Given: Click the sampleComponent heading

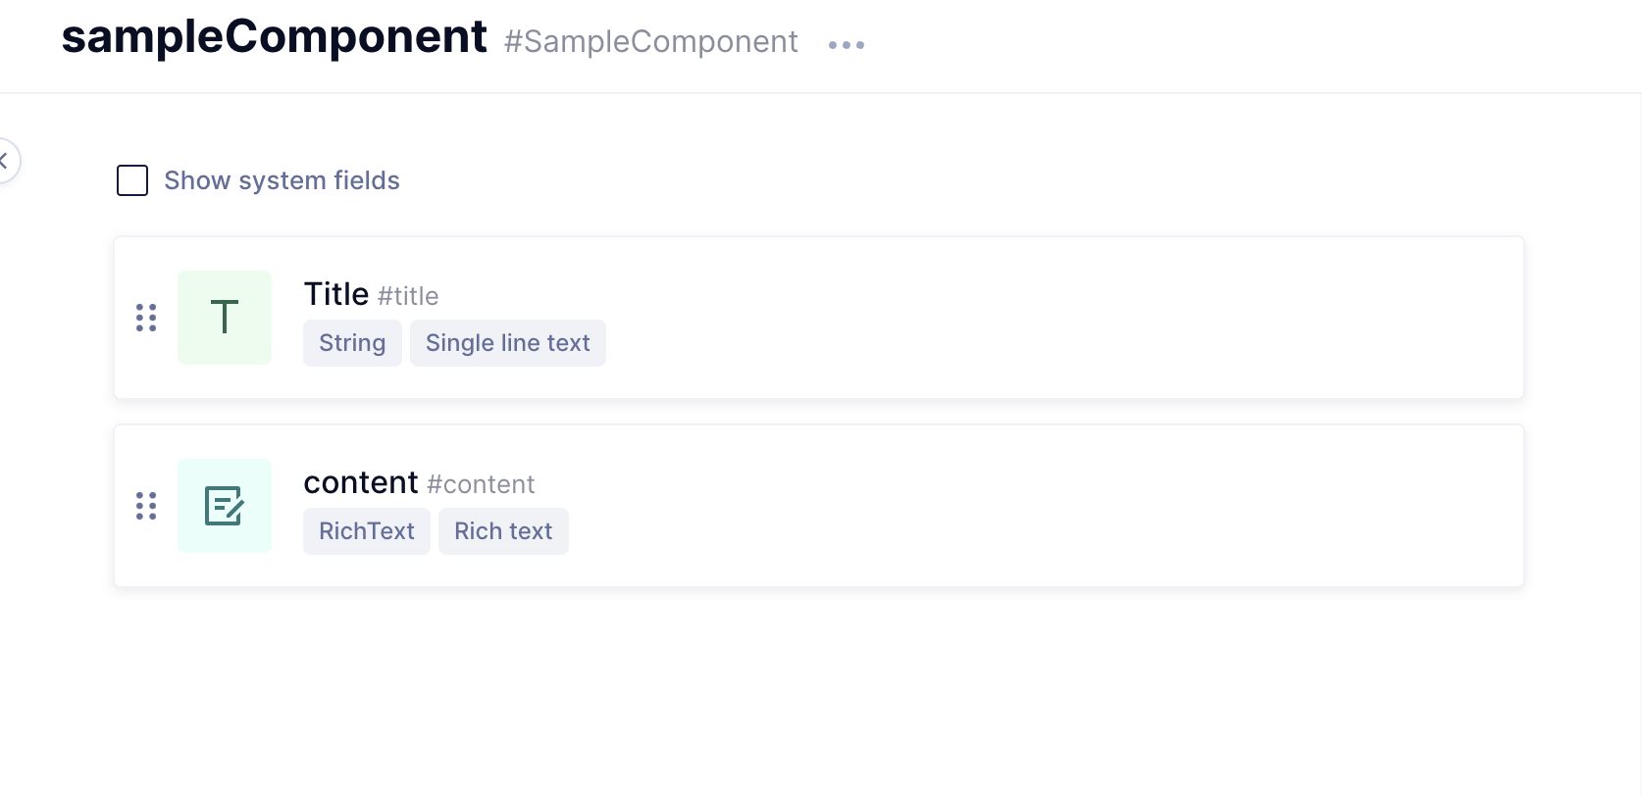Looking at the screenshot, I should [274, 37].
